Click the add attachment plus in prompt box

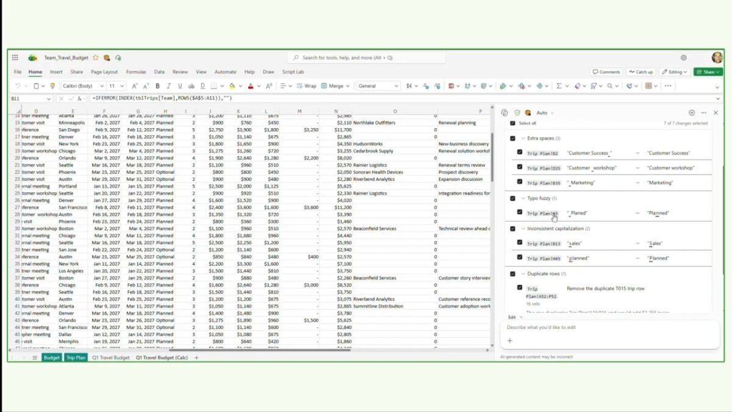pos(510,341)
